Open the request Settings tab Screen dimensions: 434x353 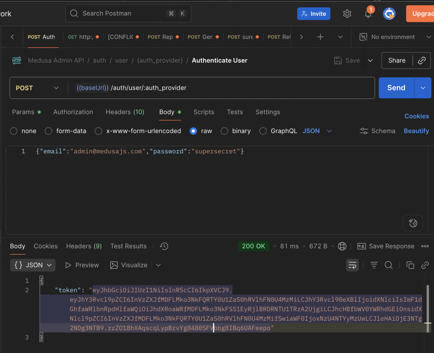click(x=268, y=112)
